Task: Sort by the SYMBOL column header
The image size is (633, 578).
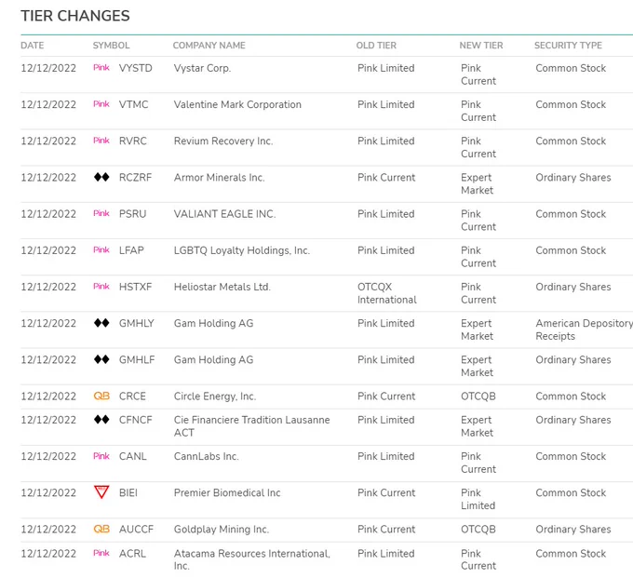Action: (111, 46)
